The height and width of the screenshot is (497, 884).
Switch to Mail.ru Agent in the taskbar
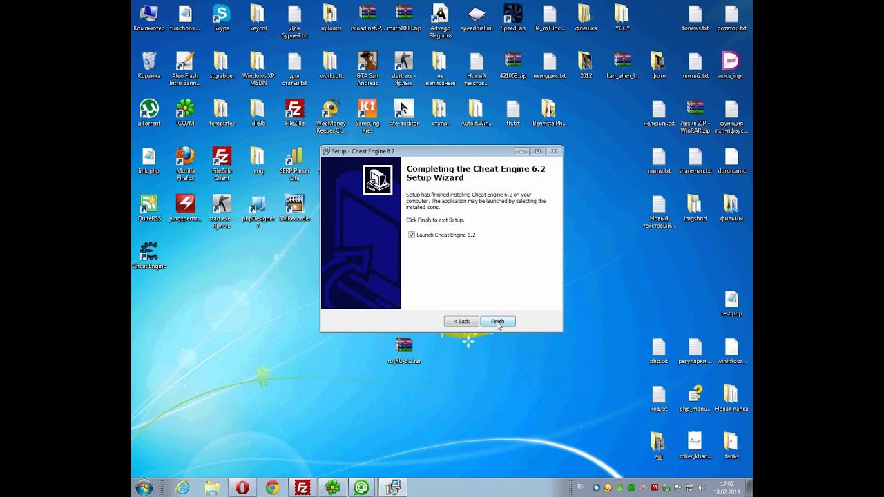(361, 487)
